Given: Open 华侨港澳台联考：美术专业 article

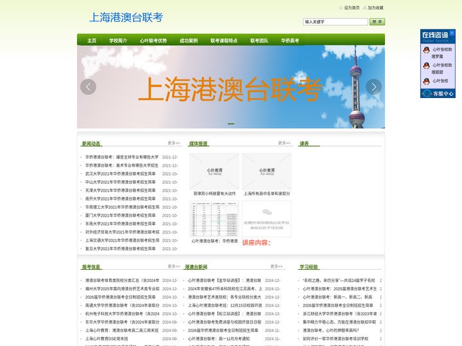Looking at the screenshot, I should point(122,166).
